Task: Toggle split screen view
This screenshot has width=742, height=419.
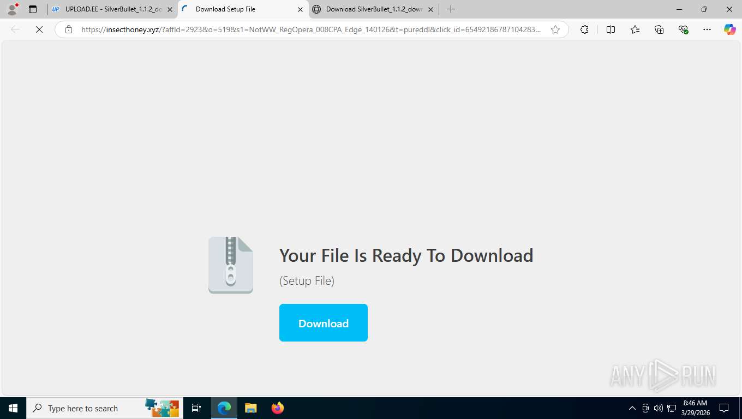Action: [x=611, y=30]
